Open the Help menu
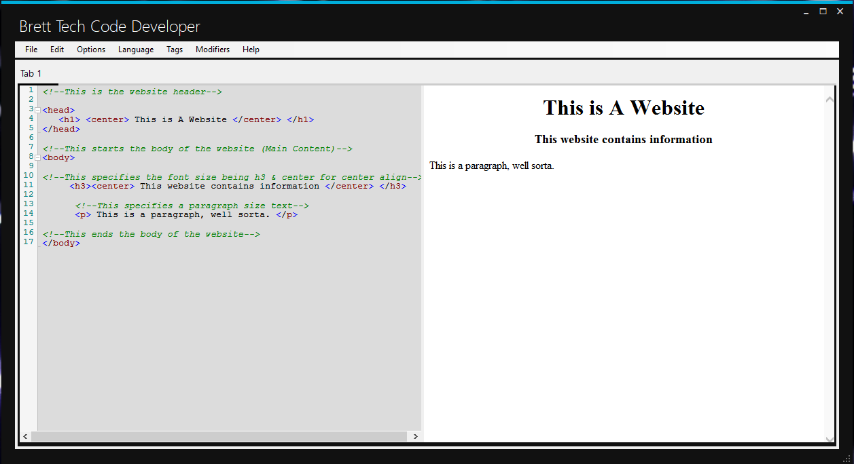The width and height of the screenshot is (854, 464). (251, 50)
